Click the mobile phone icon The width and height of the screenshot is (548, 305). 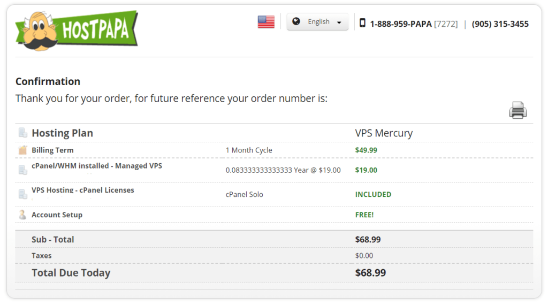[362, 23]
